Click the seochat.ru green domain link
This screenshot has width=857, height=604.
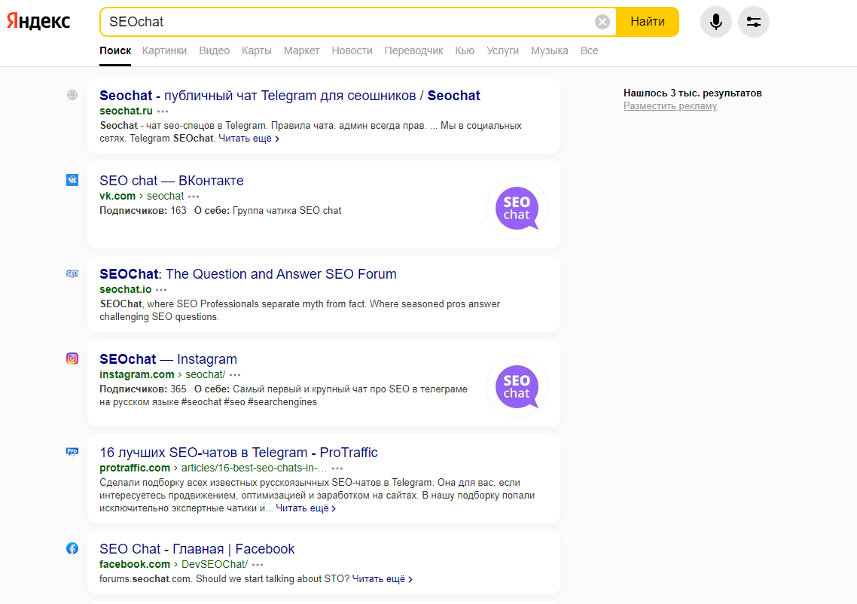127,111
